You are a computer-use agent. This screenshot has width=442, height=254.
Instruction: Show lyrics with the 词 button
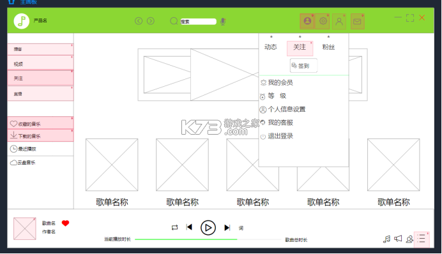[x=241, y=228]
